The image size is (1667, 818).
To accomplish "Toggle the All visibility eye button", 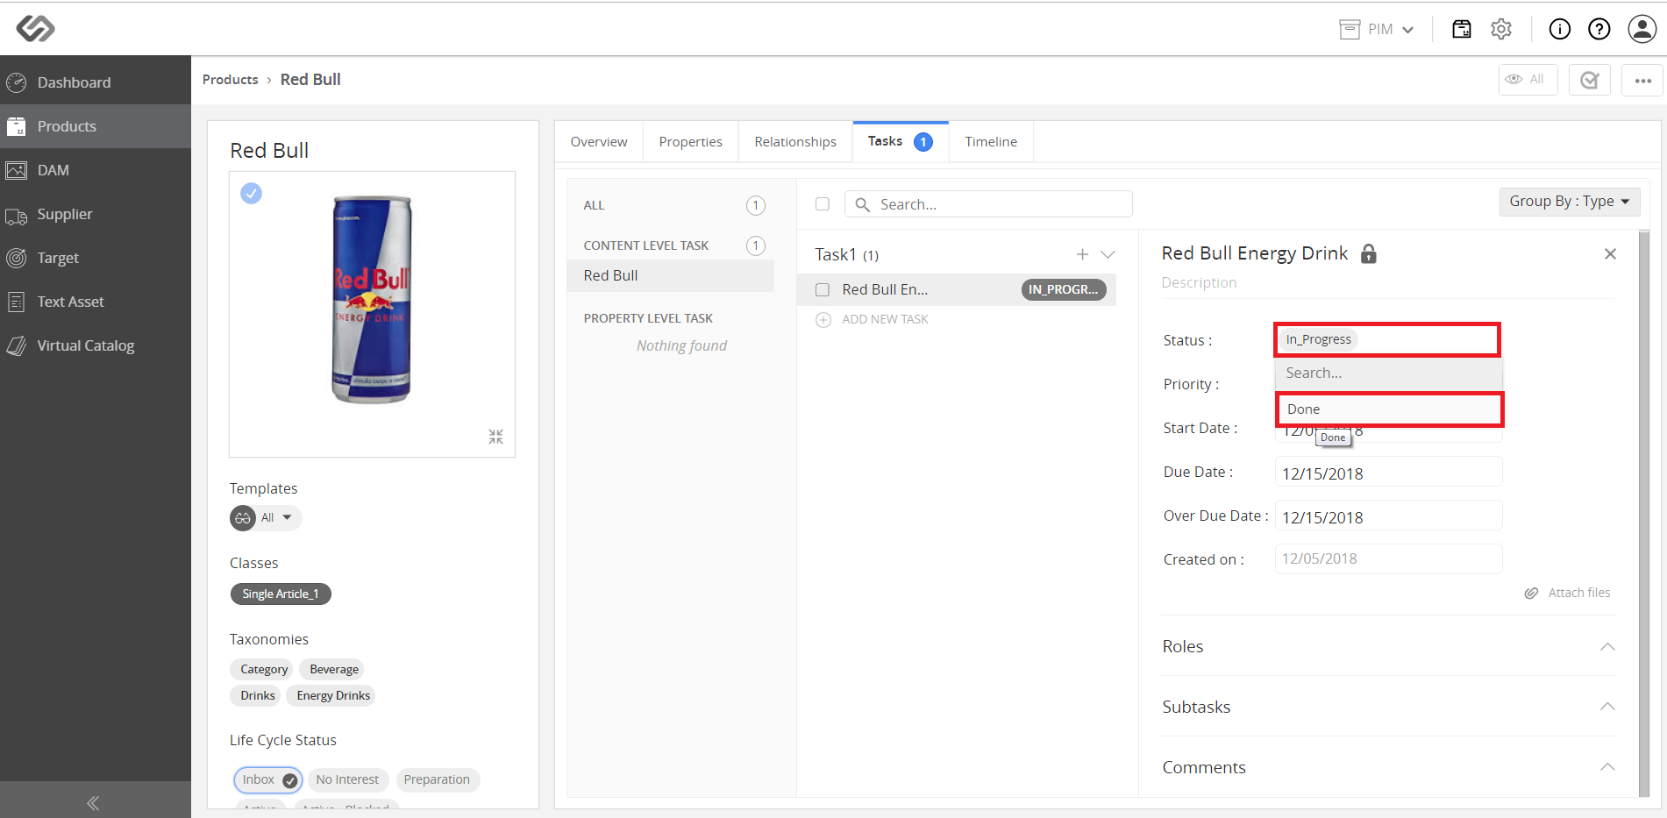I will click(1528, 79).
